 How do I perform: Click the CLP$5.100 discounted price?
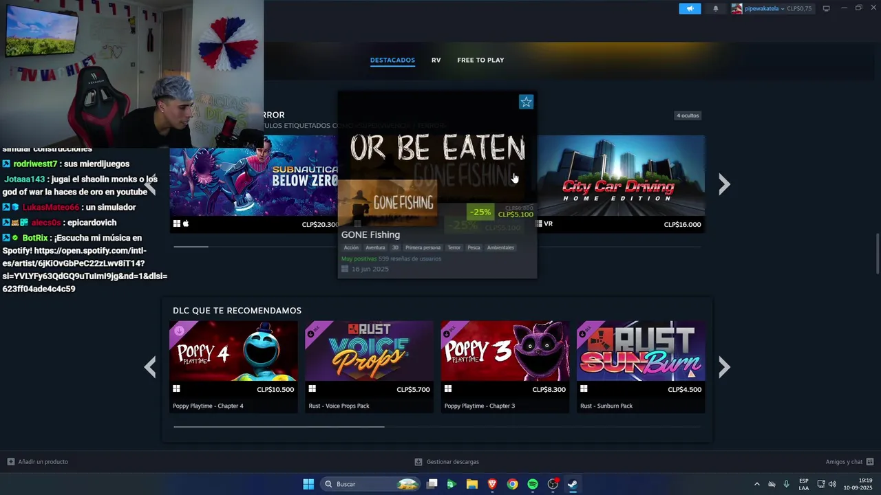tap(516, 214)
